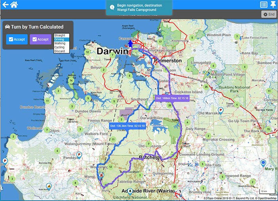Click the purple route label showing 168km
278x201 pixels.
pos(172,98)
